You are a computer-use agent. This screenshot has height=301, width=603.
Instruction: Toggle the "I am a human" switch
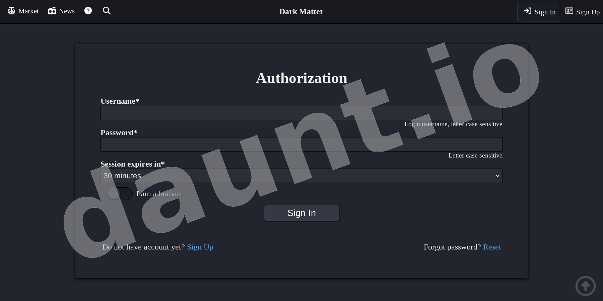pyautogui.click(x=120, y=194)
